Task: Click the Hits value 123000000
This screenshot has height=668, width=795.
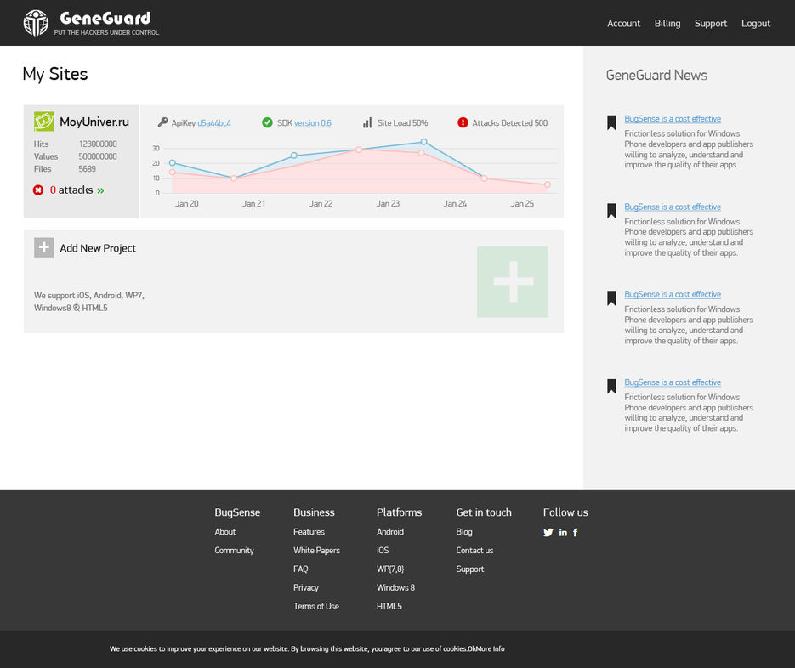Action: tap(98, 144)
